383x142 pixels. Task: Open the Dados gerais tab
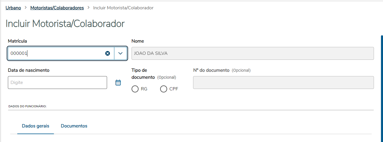click(36, 126)
